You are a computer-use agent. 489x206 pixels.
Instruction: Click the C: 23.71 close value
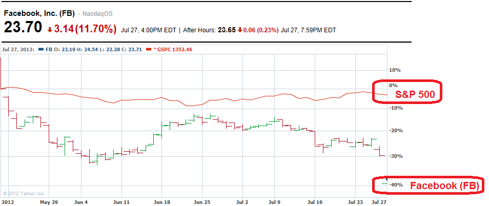click(x=132, y=49)
